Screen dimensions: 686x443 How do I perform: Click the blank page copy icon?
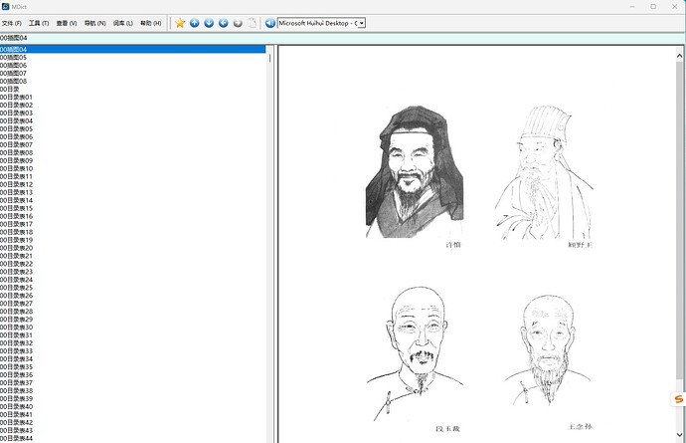click(253, 22)
